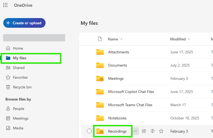This screenshot has width=213, height=138.
Task: Click the July 2, 2025 modified date
Action: [180, 65]
